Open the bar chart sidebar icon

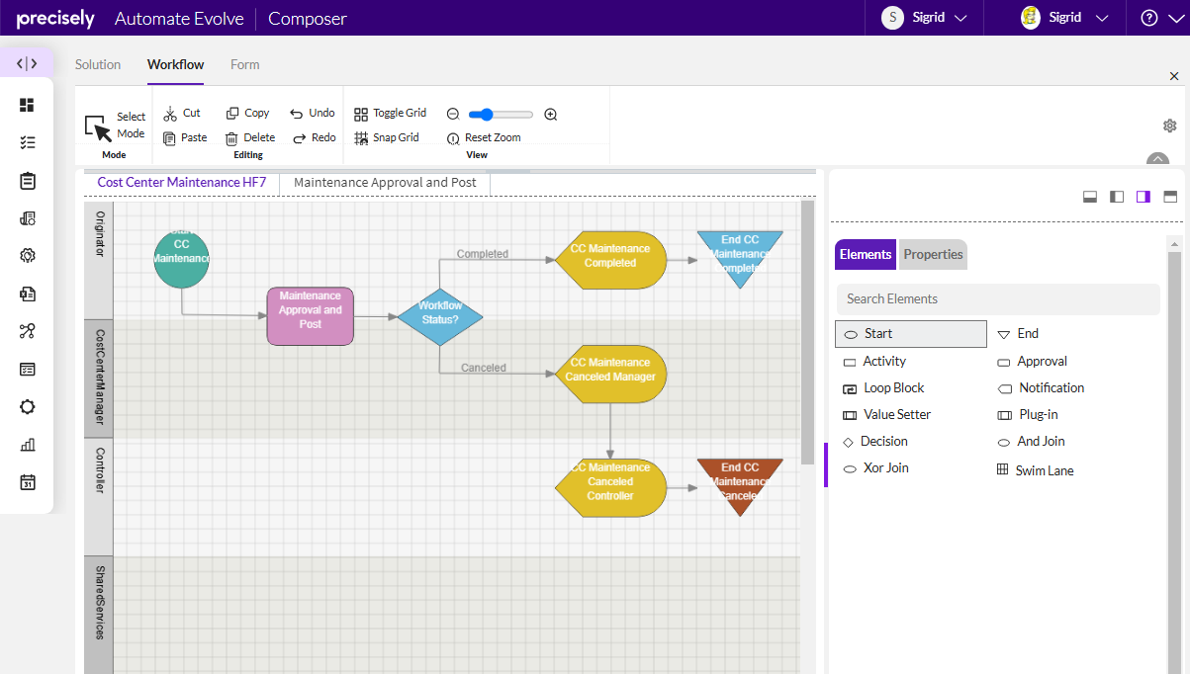pos(27,445)
